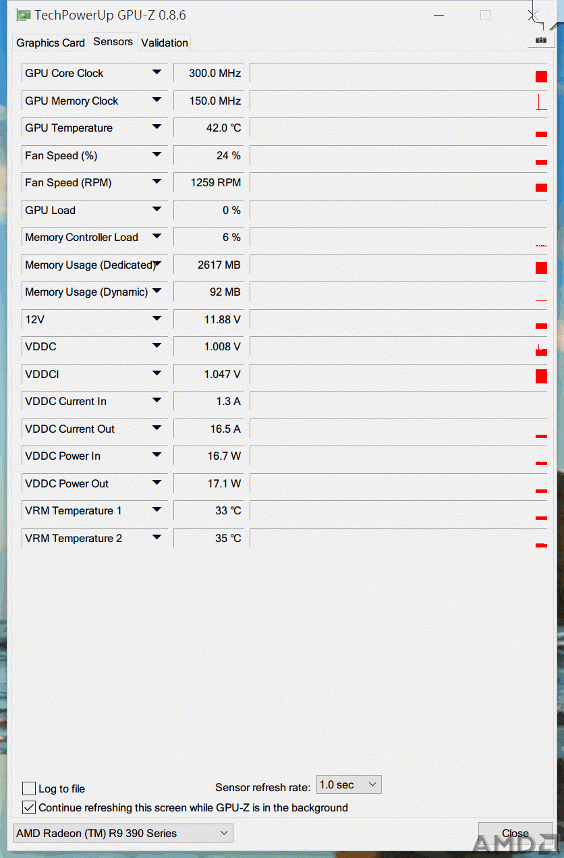Switch to the Graphics Card tab

point(51,43)
